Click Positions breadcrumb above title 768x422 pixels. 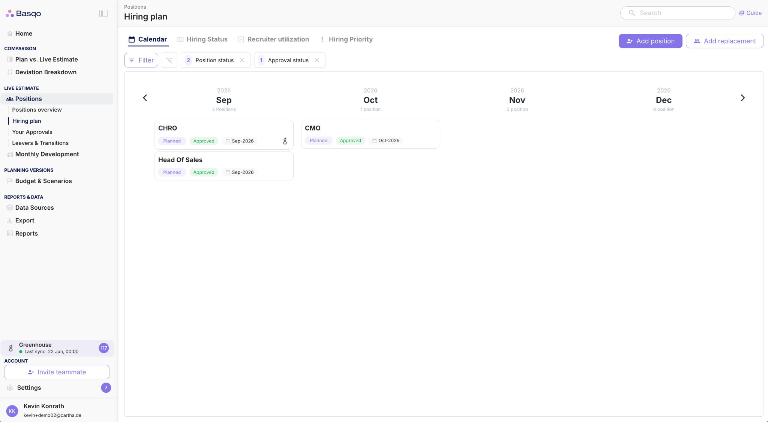[135, 7]
